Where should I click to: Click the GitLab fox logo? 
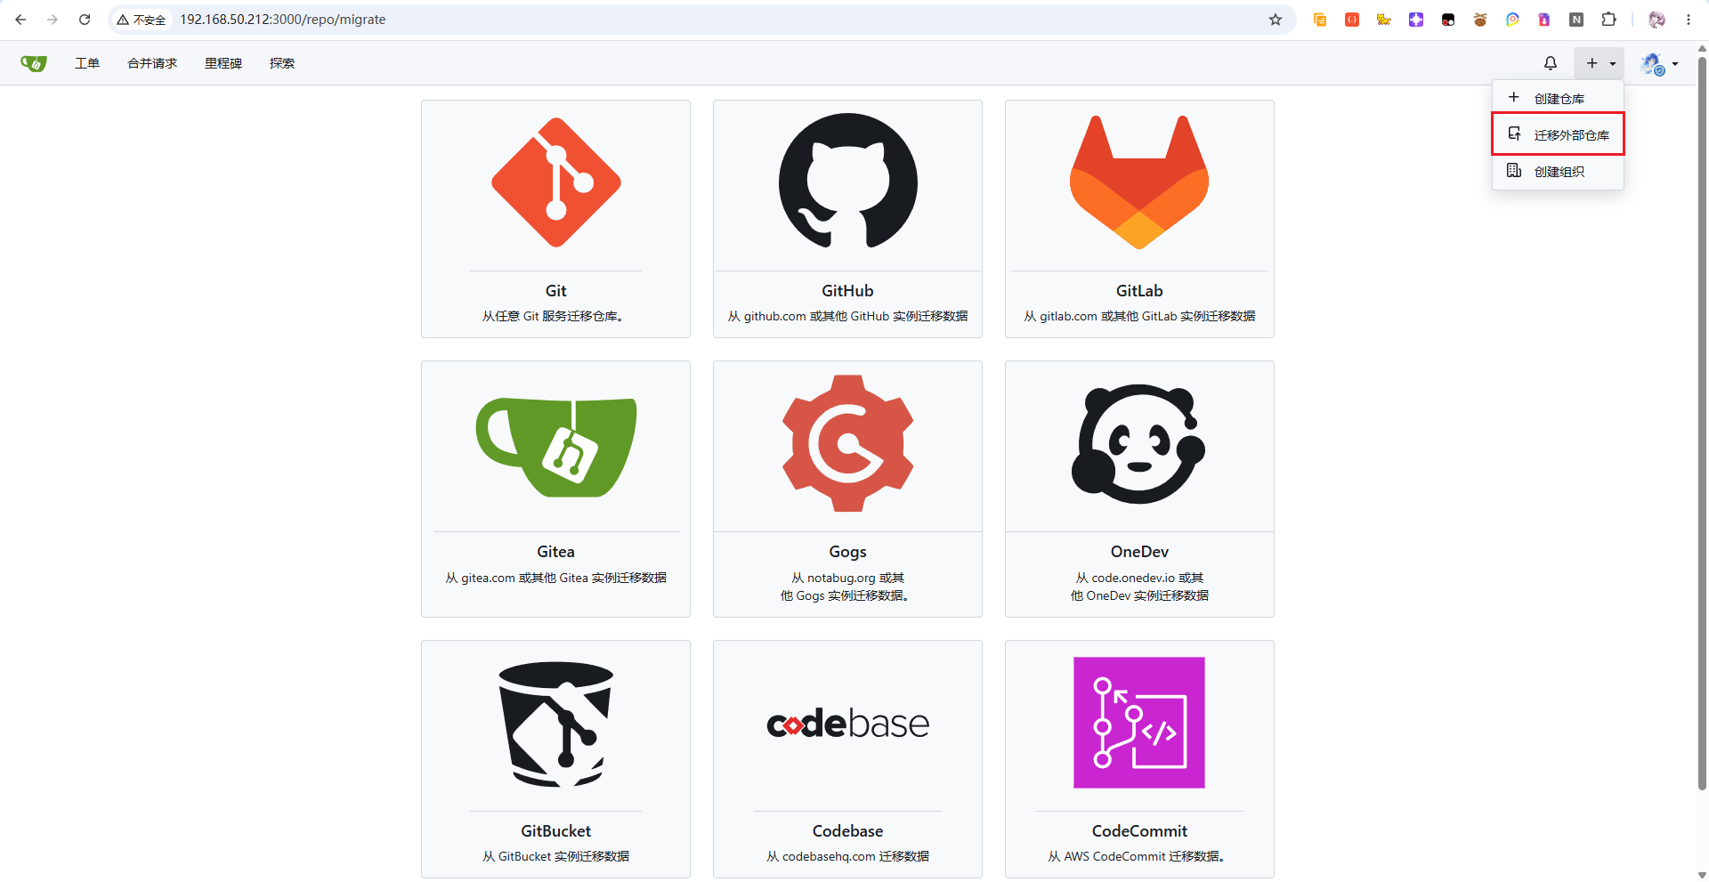(x=1139, y=182)
